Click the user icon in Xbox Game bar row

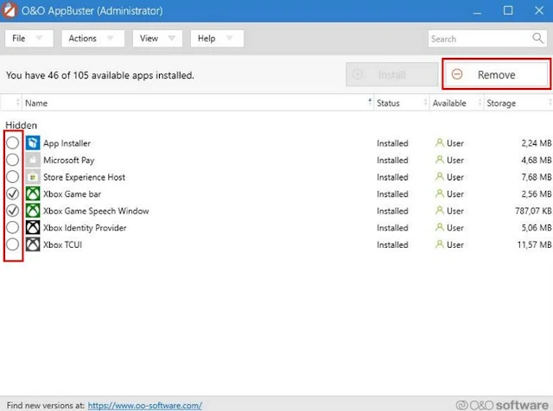440,193
